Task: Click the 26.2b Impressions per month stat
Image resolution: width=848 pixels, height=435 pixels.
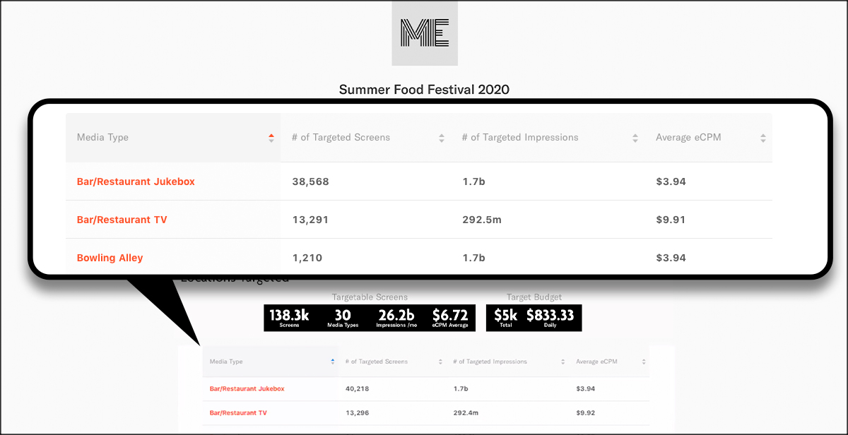Action: (396, 318)
